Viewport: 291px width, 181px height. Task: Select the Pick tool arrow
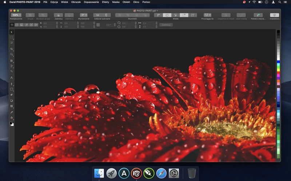point(12,32)
